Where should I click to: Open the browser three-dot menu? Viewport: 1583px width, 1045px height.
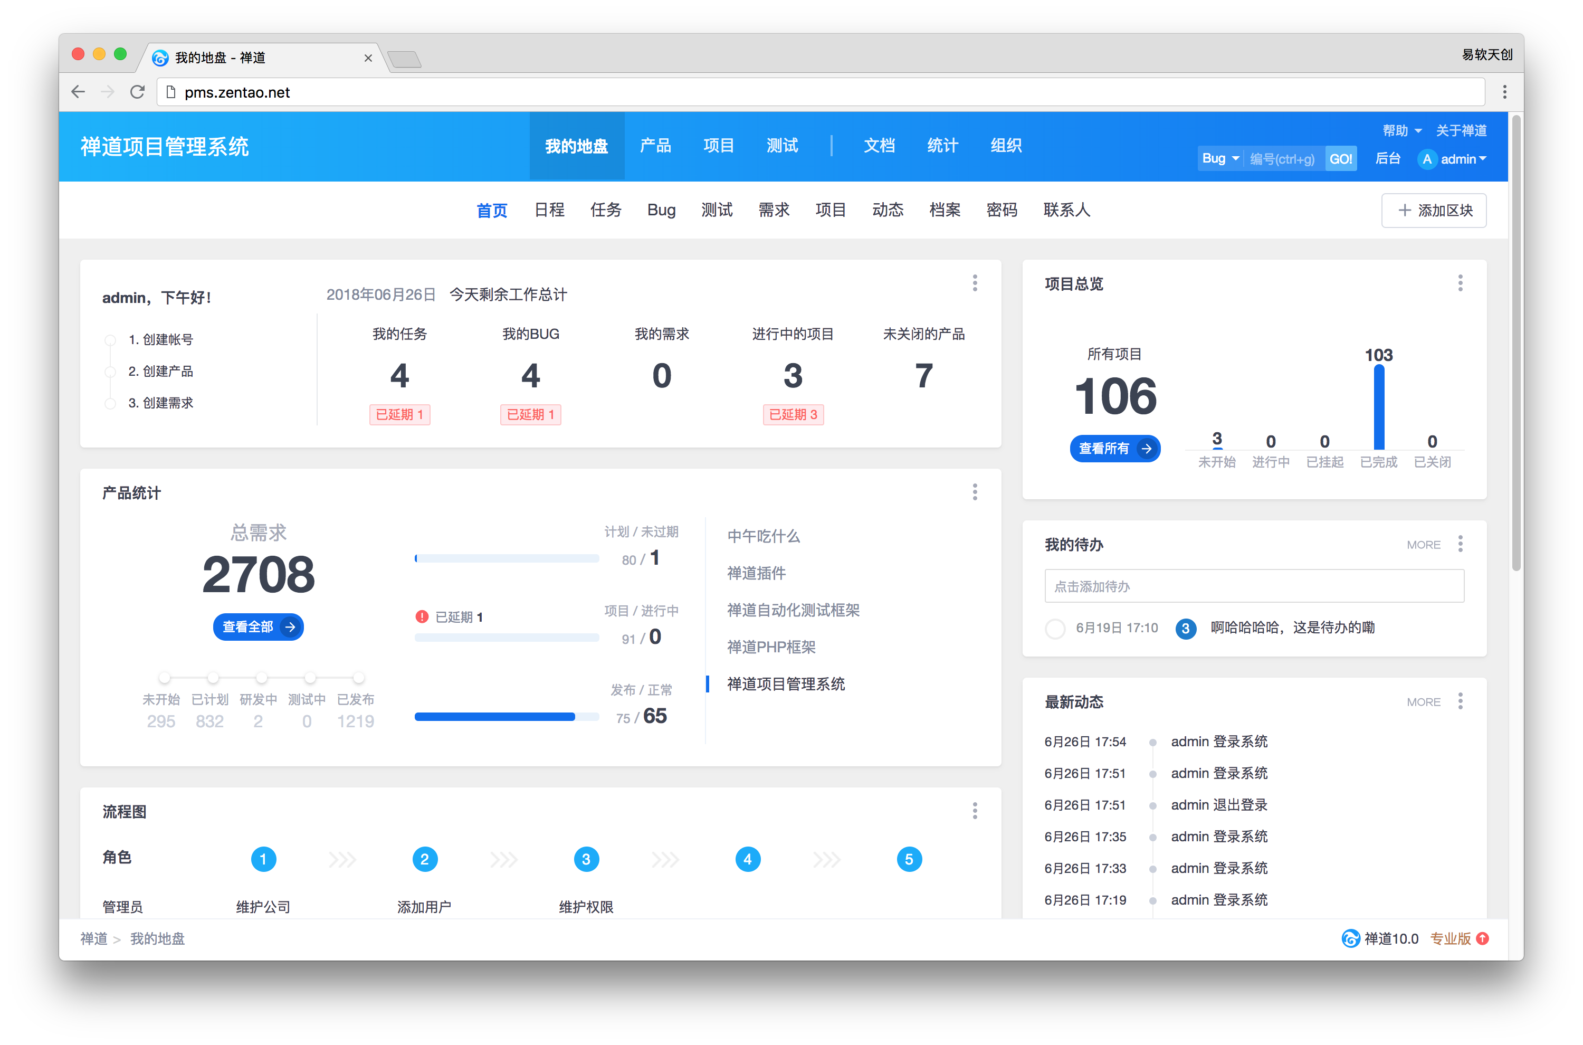coord(1504,92)
